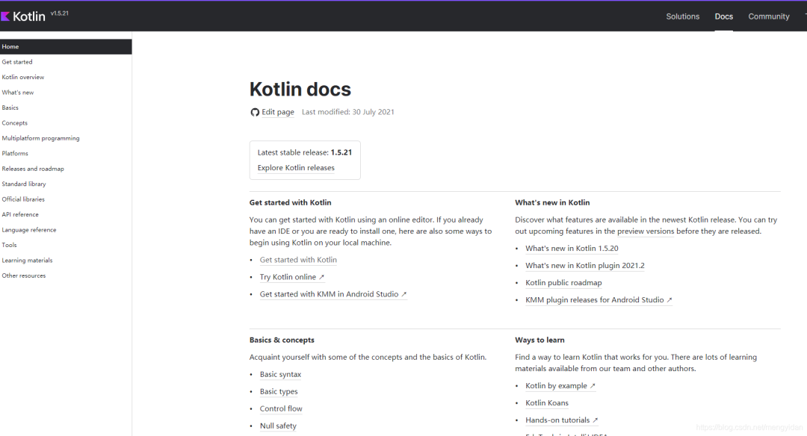Click the external link arrow on Try Kotlin online

coord(323,276)
